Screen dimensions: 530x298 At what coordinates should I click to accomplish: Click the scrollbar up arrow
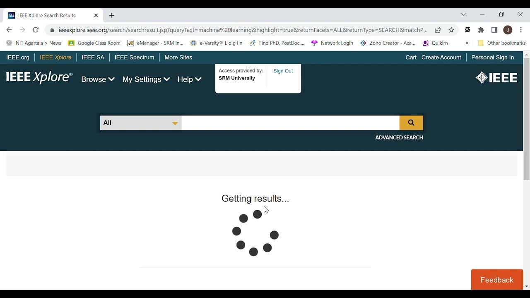(x=527, y=54)
